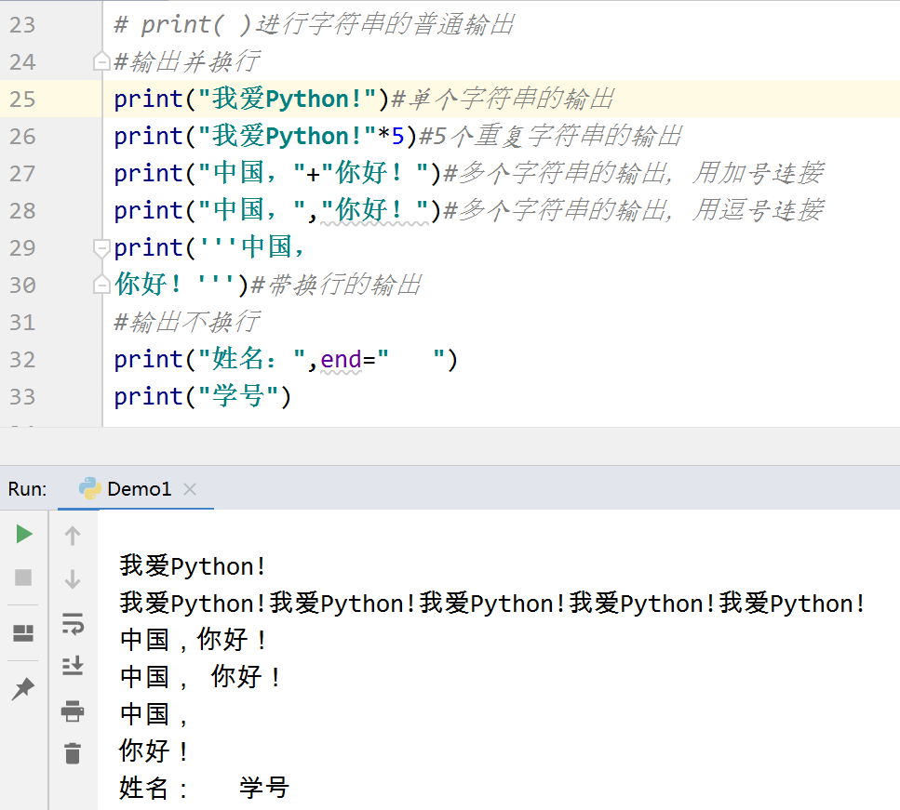This screenshot has height=810, width=900.
Task: Enable soft-wrap in the Run console
Action: pyautogui.click(x=73, y=624)
